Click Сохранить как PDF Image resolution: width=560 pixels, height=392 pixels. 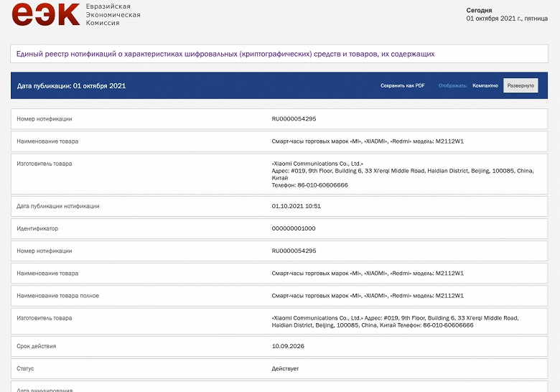pos(403,85)
